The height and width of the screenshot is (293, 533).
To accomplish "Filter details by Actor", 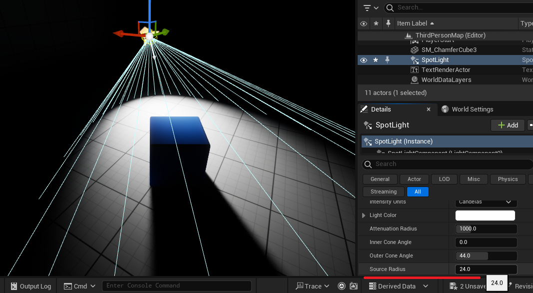I will [414, 179].
